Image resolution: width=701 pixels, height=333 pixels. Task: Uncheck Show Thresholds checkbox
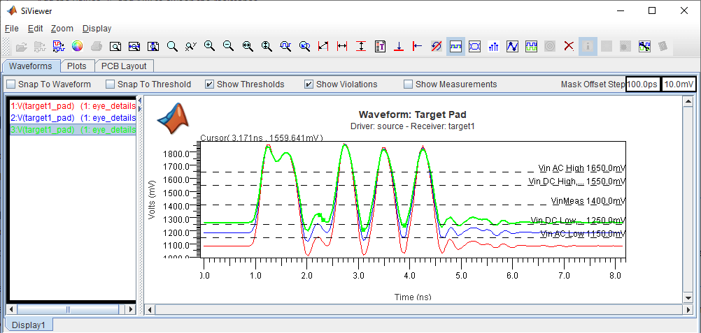pyautogui.click(x=209, y=84)
